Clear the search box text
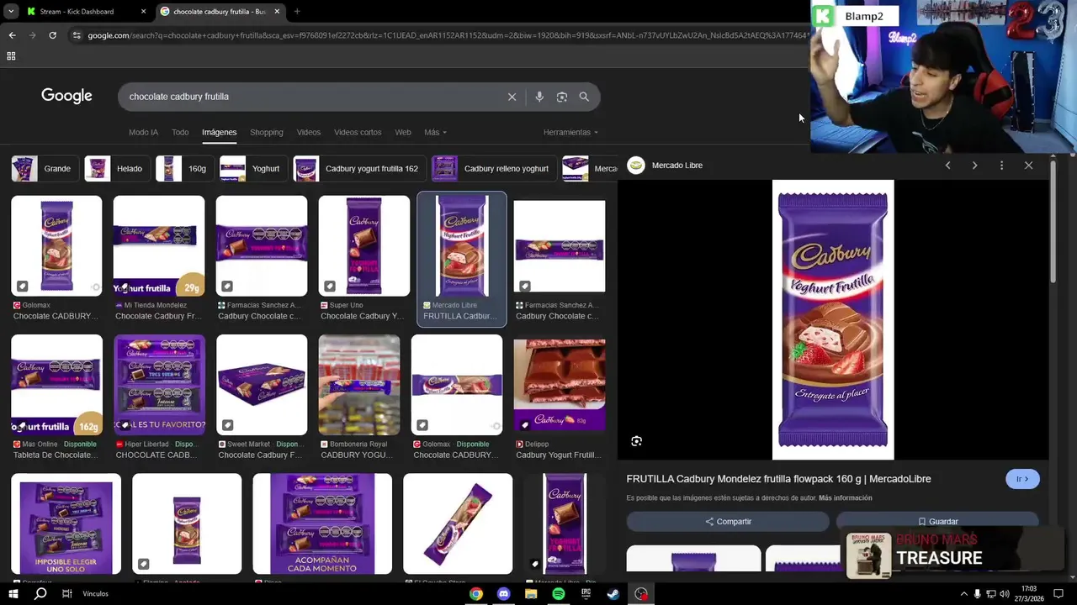The width and height of the screenshot is (1077, 605). tap(512, 97)
